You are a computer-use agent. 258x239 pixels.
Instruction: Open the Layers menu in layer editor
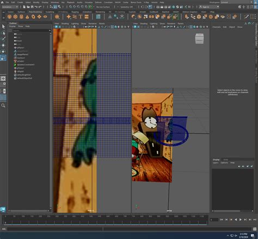click(216, 163)
